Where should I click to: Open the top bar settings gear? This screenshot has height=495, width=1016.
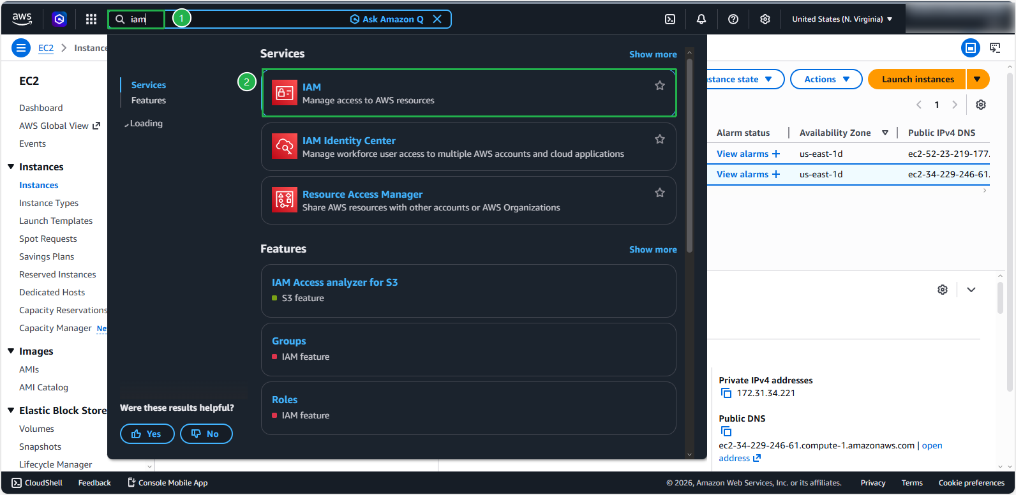click(x=765, y=19)
